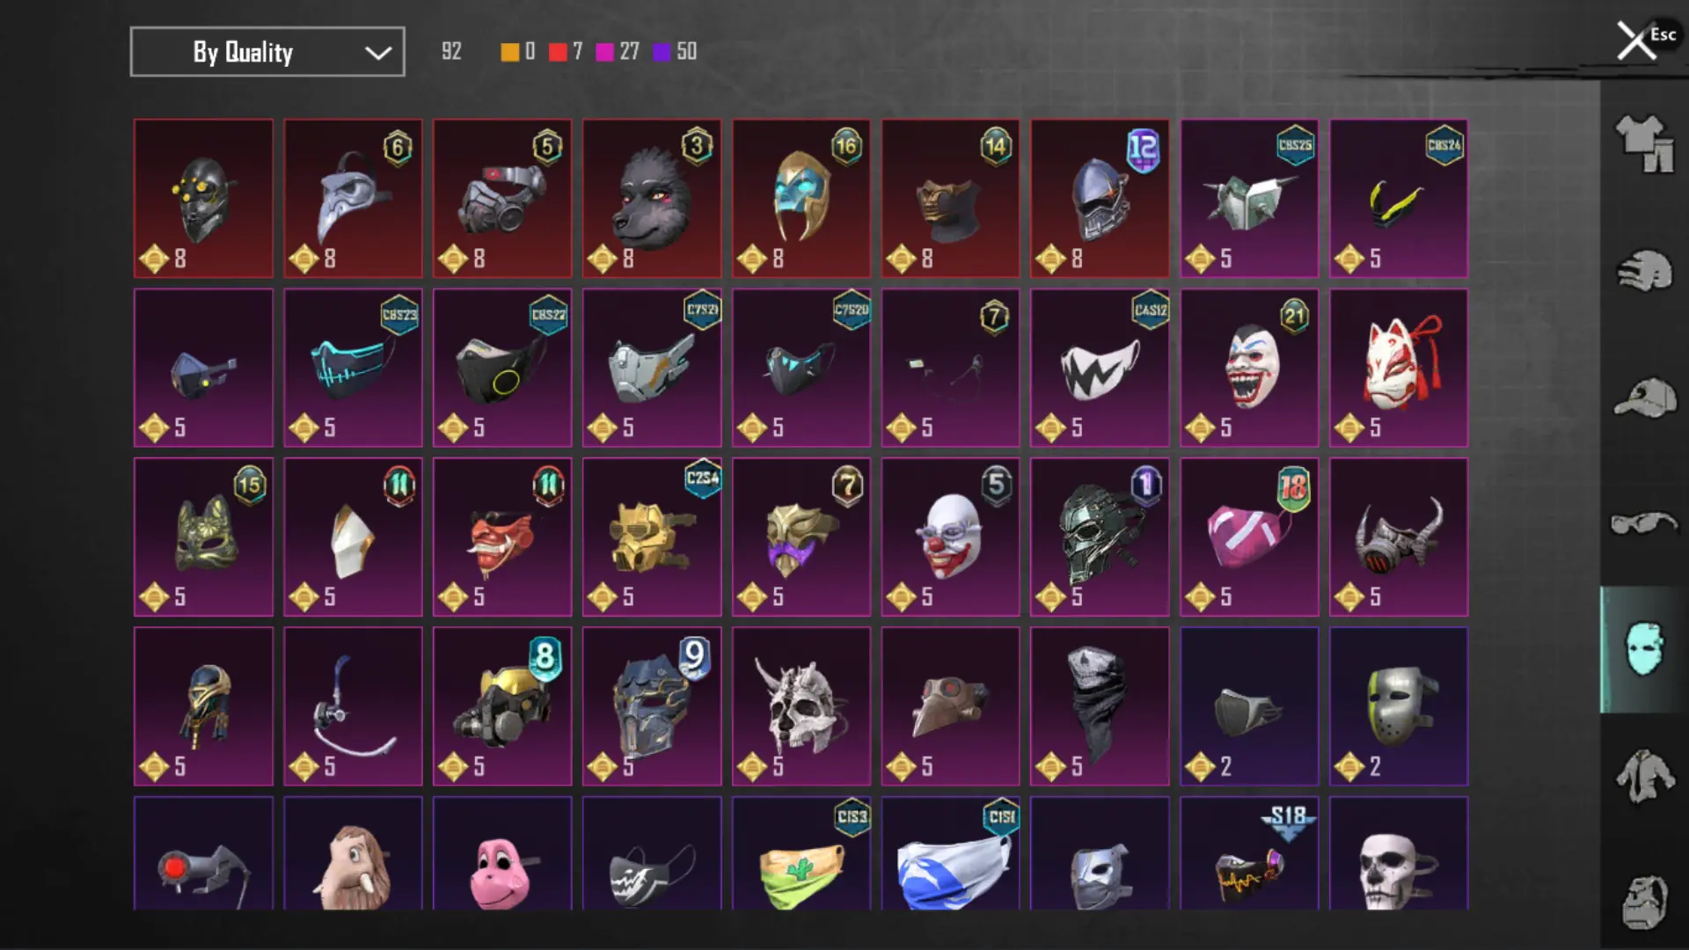Select the black wolf head mask
Viewport: 1689px width, 950px height.
coord(652,199)
